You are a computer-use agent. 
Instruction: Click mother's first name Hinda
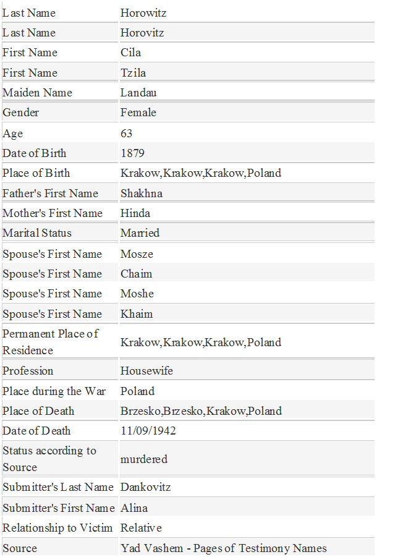(135, 213)
